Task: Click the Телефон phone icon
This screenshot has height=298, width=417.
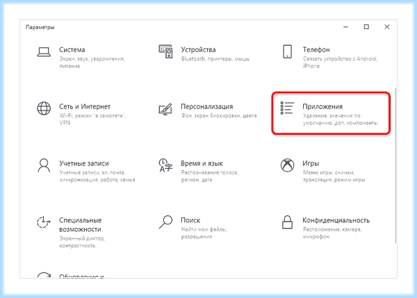Action: [x=287, y=51]
